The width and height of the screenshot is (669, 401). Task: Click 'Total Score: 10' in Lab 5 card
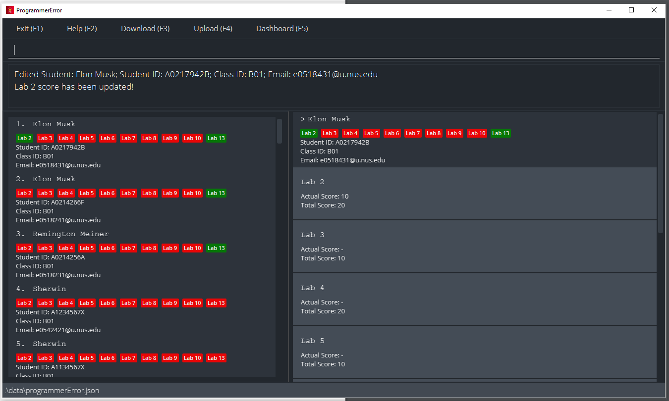(x=323, y=364)
